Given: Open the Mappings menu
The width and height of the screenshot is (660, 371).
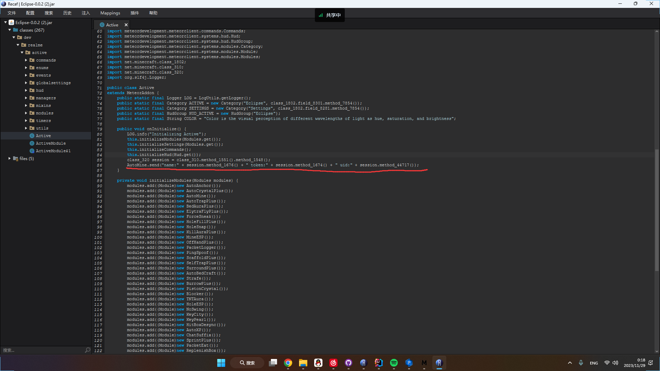Looking at the screenshot, I should coord(110,13).
